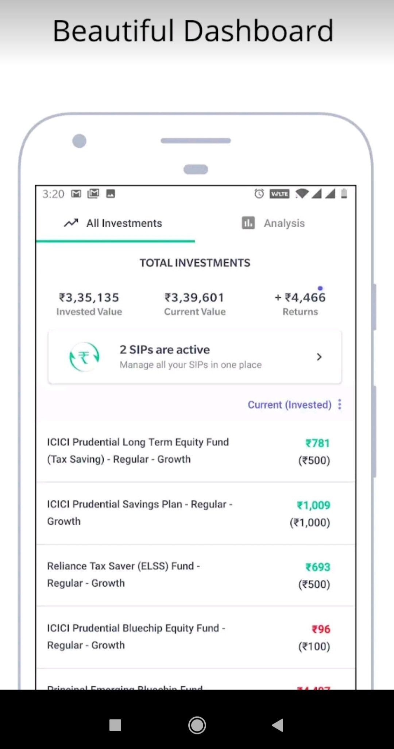Tap the bar chart Analysis icon
Viewport: 394px width, 749px height.
(x=248, y=223)
